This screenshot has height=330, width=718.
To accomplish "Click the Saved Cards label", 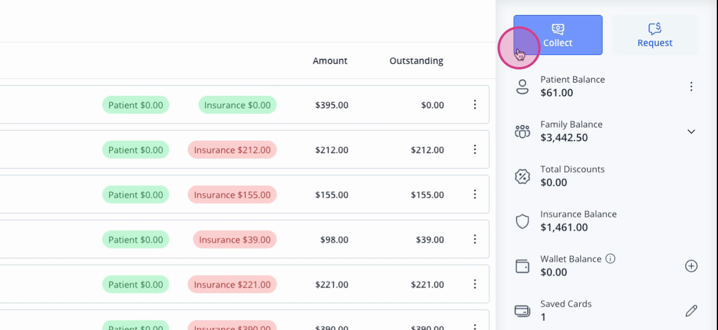I will (566, 304).
